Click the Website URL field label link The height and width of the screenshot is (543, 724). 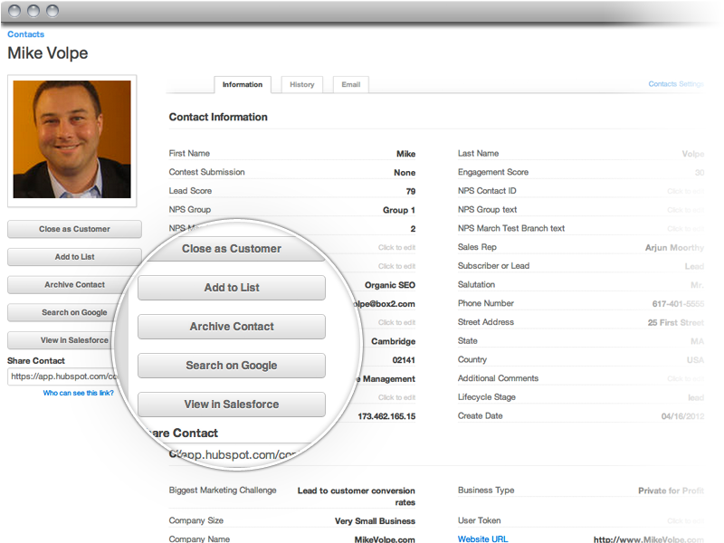point(482,539)
